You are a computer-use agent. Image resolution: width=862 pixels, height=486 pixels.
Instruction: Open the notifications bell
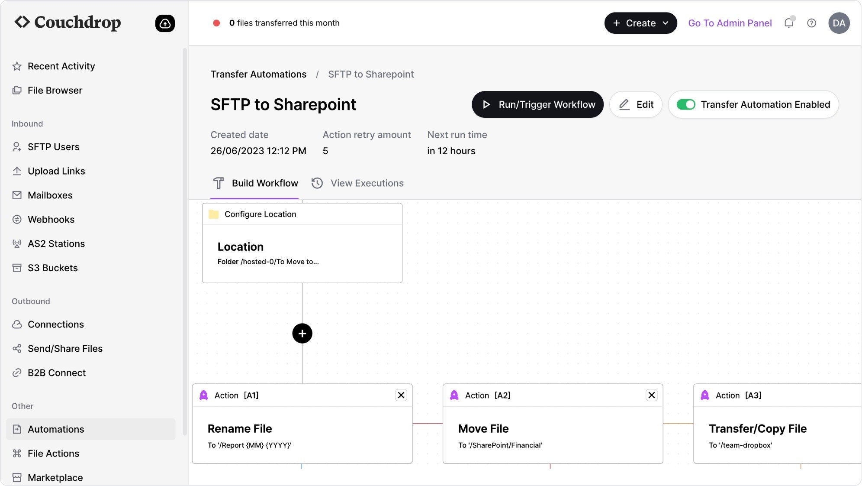click(788, 23)
